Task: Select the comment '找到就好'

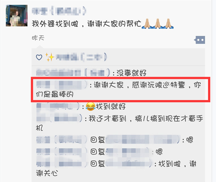Action: 81,106
